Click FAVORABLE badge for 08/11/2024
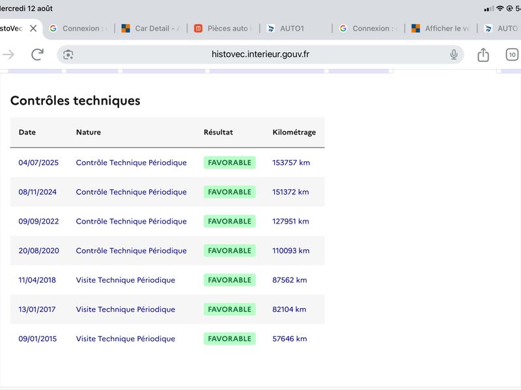This screenshot has height=390, width=521. (x=230, y=192)
